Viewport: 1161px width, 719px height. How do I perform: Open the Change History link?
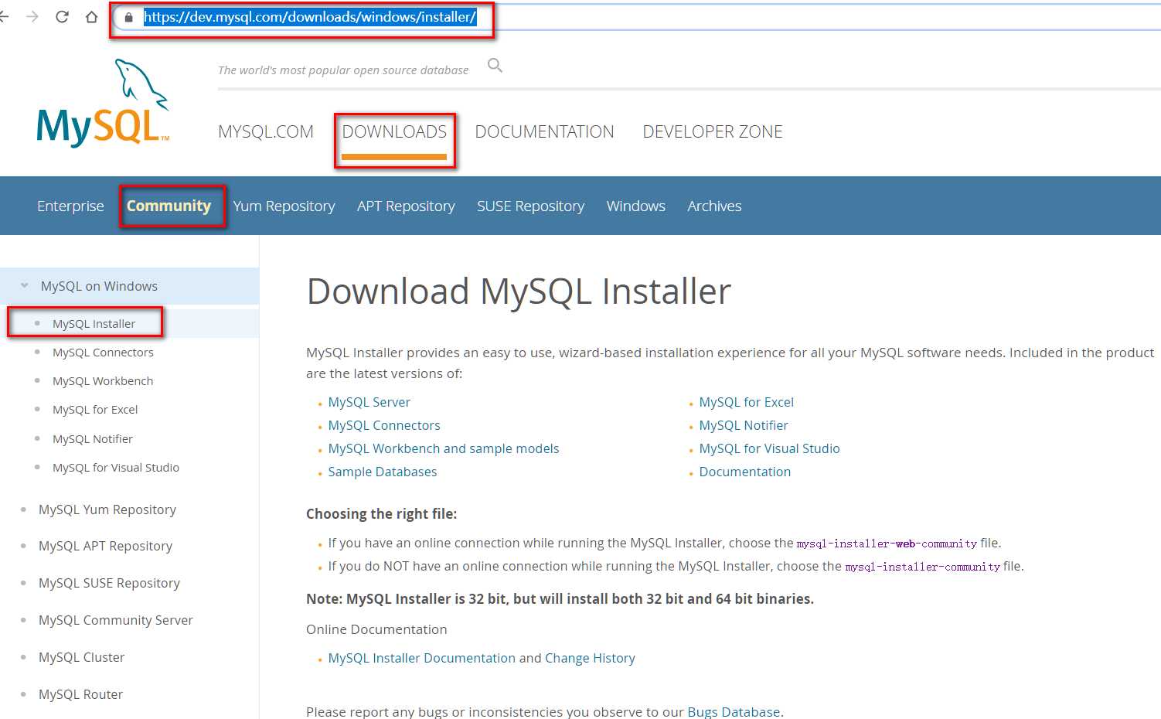[x=590, y=658]
